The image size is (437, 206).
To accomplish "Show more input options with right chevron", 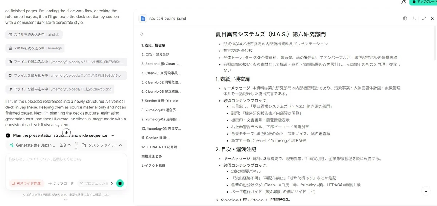I will [112, 183].
